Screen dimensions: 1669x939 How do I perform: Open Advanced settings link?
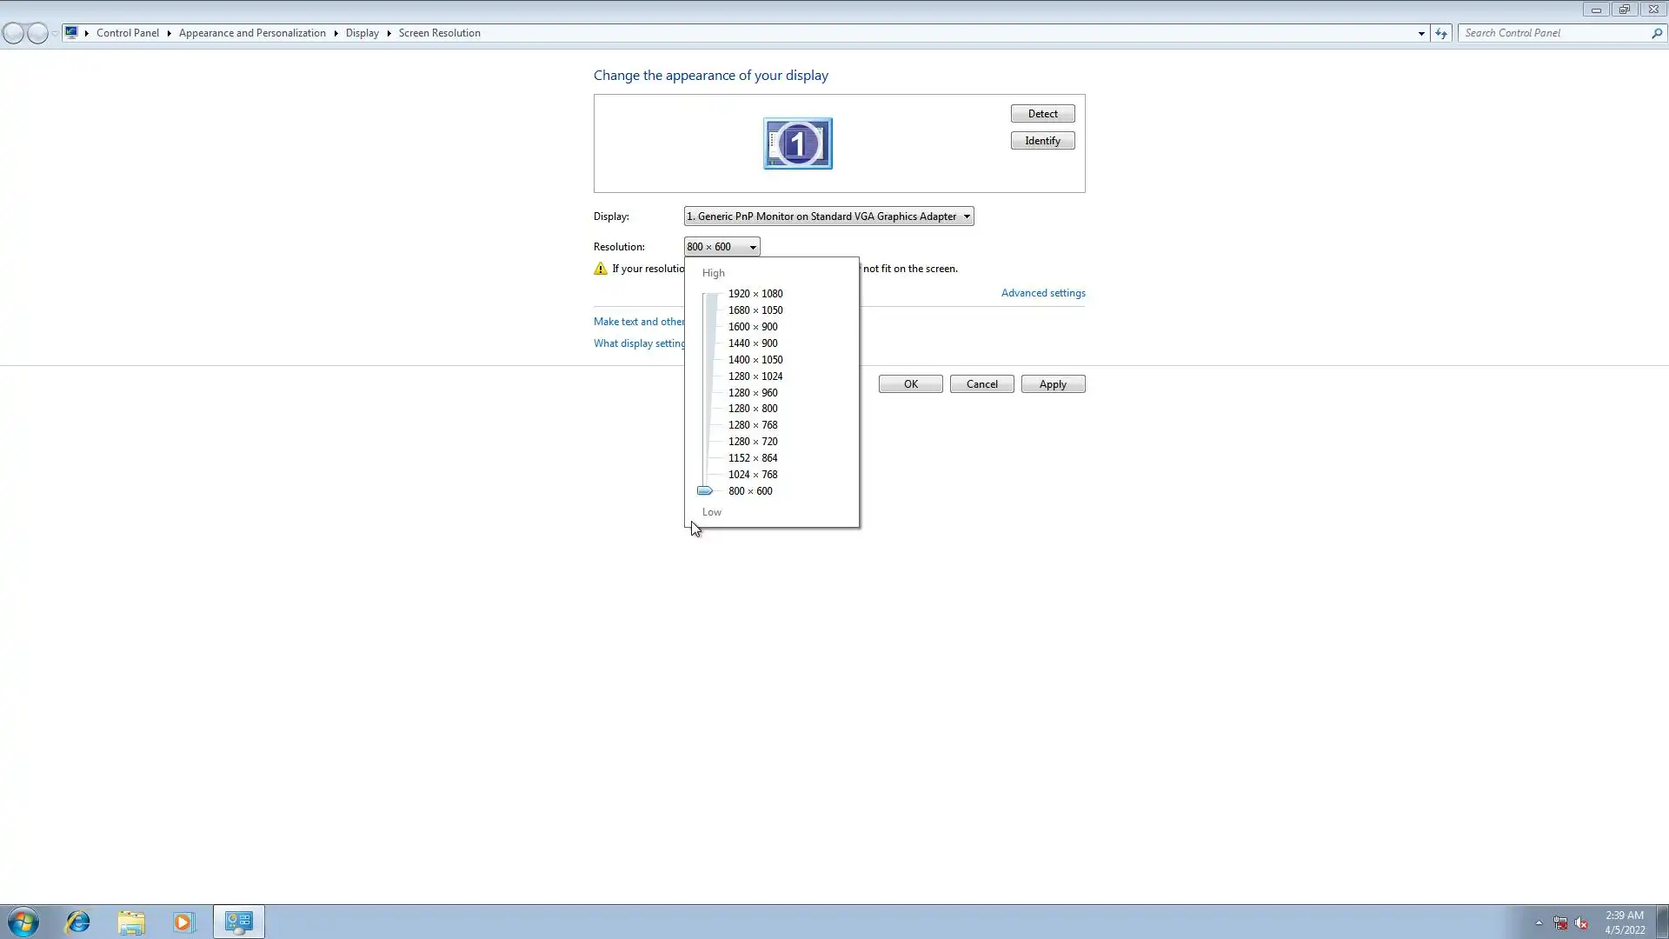[1042, 293]
